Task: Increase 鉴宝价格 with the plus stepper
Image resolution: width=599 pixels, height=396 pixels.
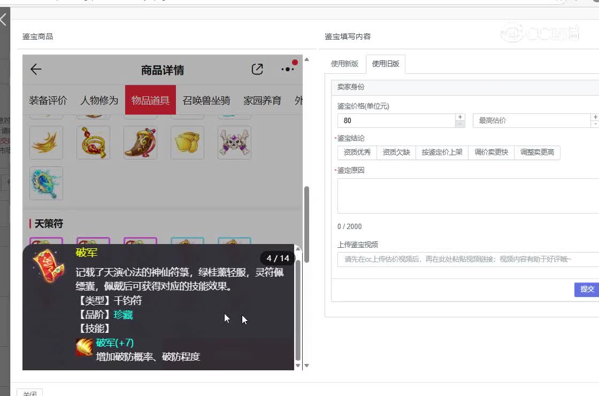Action: (x=460, y=117)
